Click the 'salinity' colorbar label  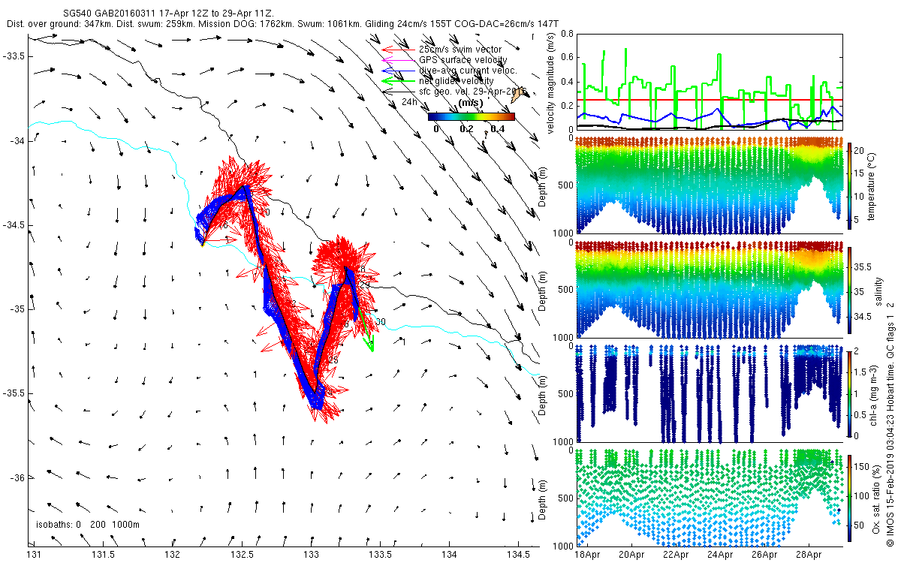coord(879,291)
